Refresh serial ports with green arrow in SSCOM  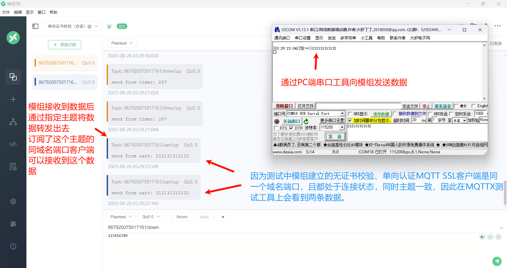(306, 121)
